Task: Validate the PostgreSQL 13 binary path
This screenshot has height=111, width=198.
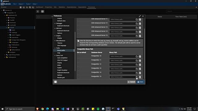Action: (140, 69)
